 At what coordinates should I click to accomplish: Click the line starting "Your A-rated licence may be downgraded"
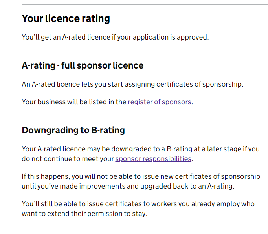point(140,149)
